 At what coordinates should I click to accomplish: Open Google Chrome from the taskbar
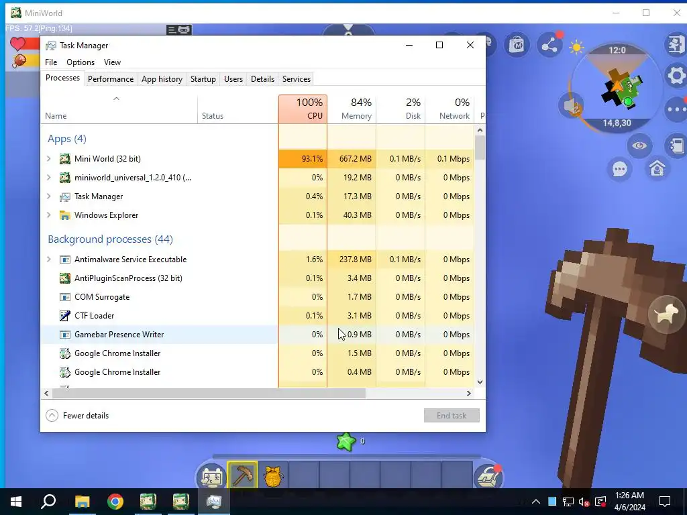point(115,502)
